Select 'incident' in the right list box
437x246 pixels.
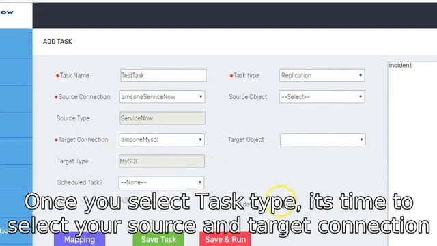click(400, 66)
